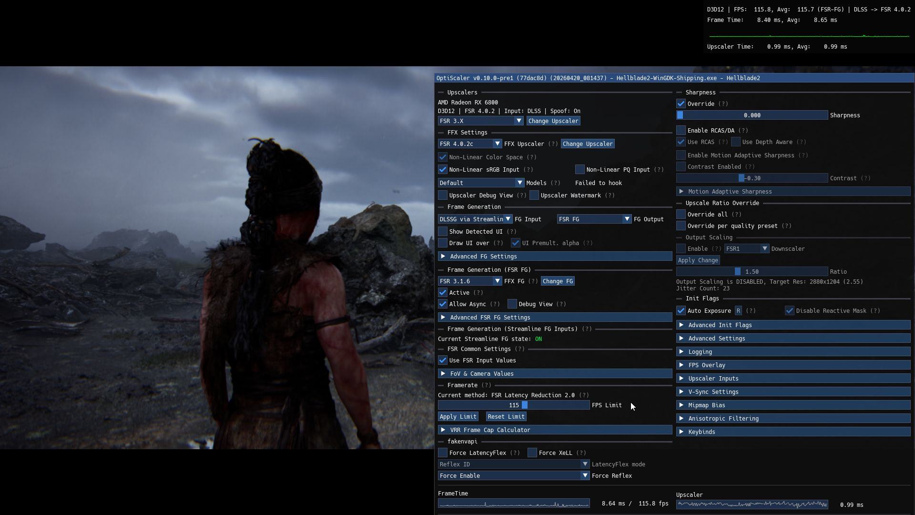Enable the Enable RCAS/DA checkbox
This screenshot has width=915, height=515.
[x=681, y=131]
